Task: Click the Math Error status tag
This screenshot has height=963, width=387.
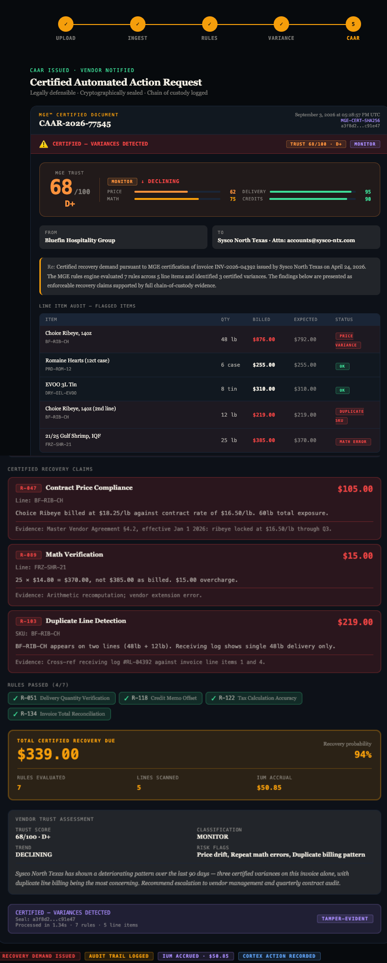Action: (x=353, y=442)
